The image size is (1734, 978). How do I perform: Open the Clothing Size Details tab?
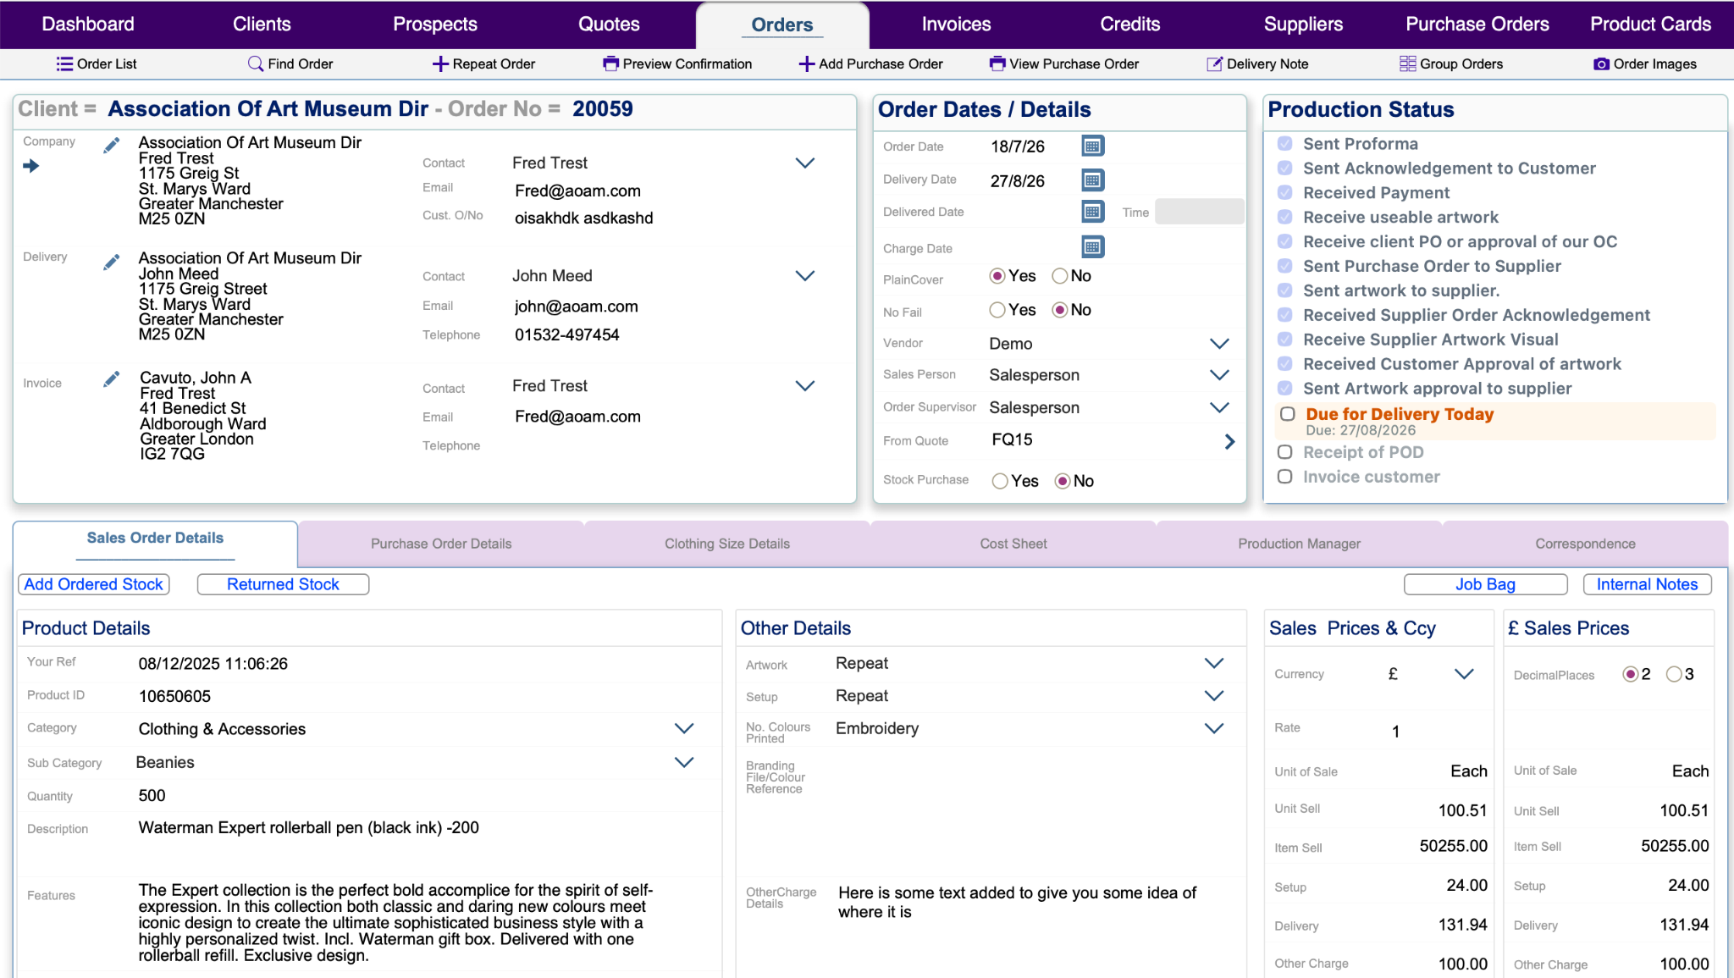(x=727, y=544)
